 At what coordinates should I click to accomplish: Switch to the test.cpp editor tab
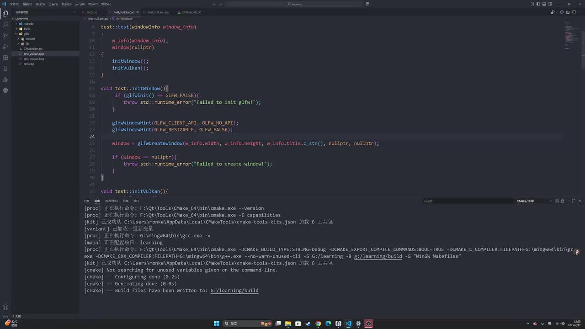[92, 12]
